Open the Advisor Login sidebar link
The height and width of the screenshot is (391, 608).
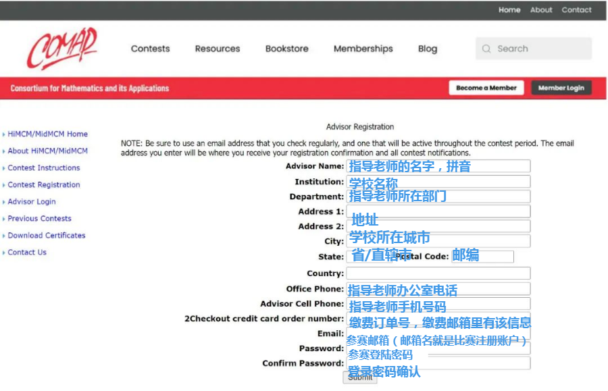pyautogui.click(x=30, y=201)
